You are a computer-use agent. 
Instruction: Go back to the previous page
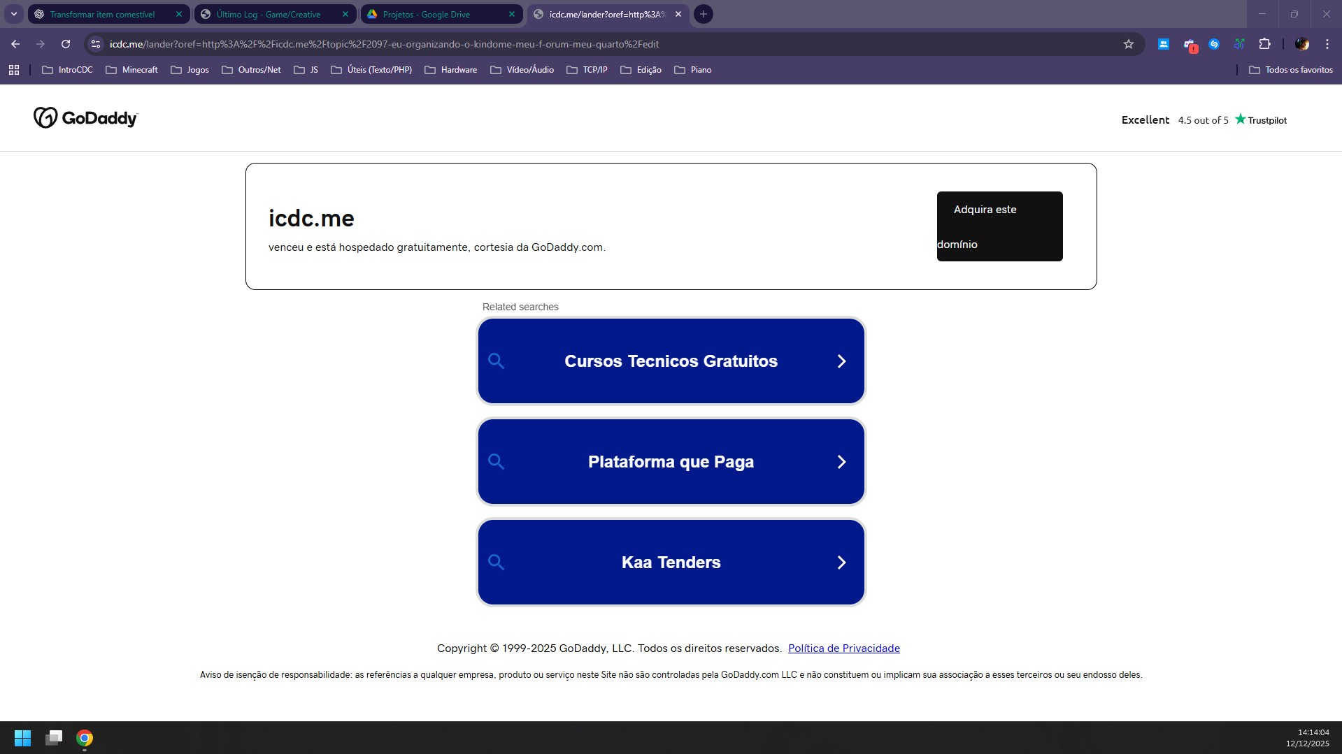pos(15,44)
